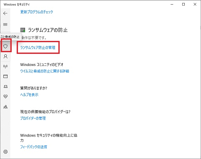The height and width of the screenshot is (159, 201).
Task: Click Windows セキュリティの機能向上に協力 text
Action: tap(49, 138)
